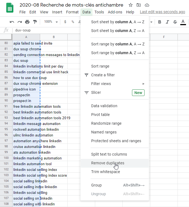
Task: Open the text color picker
Action: point(183,22)
